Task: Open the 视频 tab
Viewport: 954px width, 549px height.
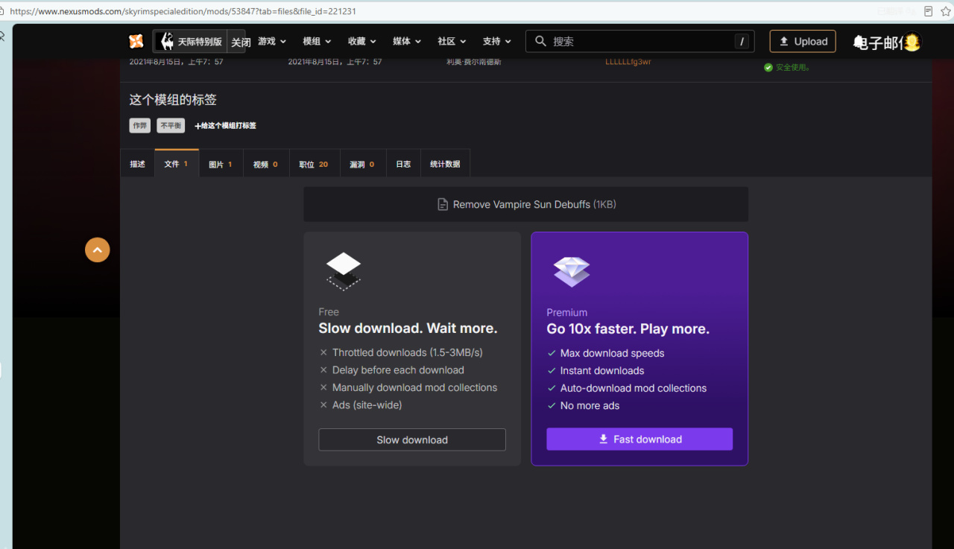Action: point(265,164)
